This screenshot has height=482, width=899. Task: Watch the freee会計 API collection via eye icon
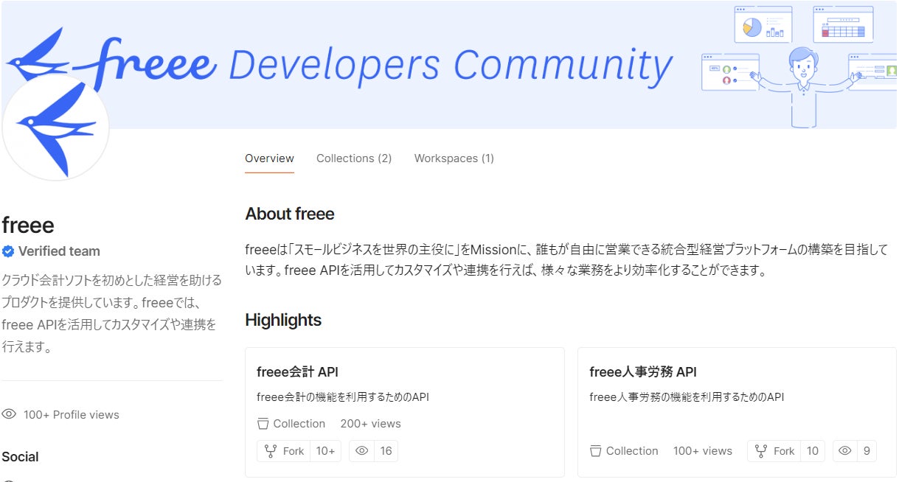[361, 451]
